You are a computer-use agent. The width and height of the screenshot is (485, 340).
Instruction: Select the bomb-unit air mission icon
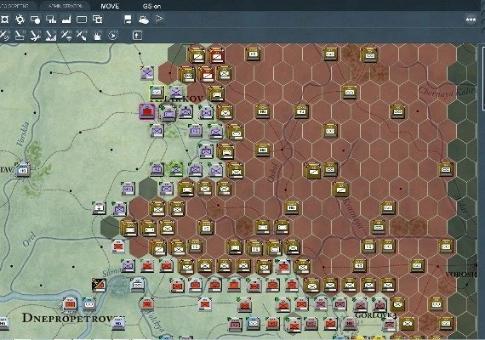pyautogui.click(x=20, y=36)
